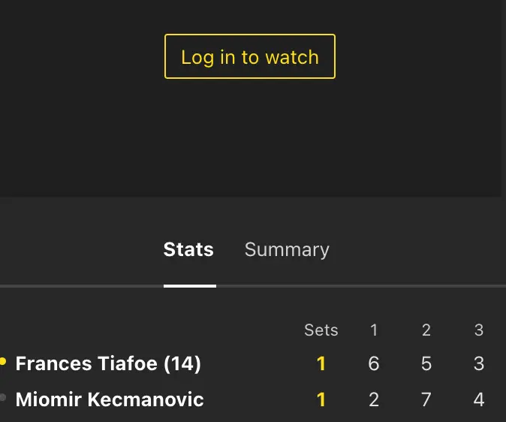The height and width of the screenshot is (422, 506).
Task: Click Tiafoe's yellow sets-won number
Action: tap(321, 364)
